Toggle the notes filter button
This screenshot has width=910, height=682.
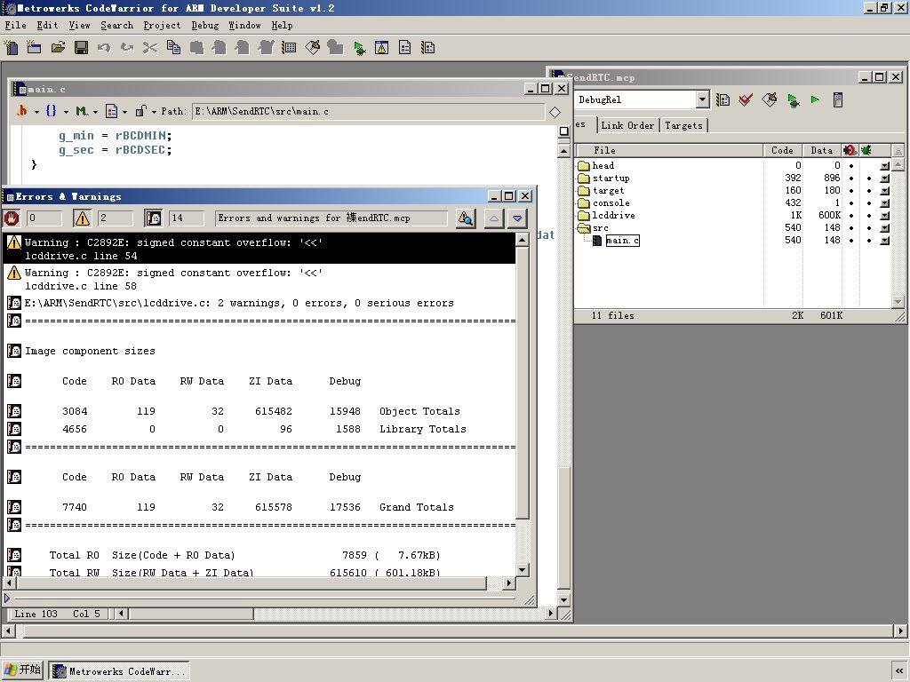pos(153,218)
